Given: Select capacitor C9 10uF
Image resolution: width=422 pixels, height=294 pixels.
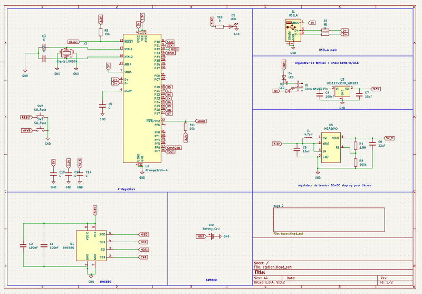Looking at the screenshot, I should coord(297,149).
